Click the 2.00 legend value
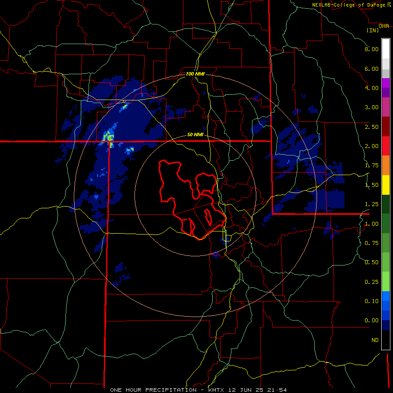The image size is (393, 393). click(x=372, y=146)
